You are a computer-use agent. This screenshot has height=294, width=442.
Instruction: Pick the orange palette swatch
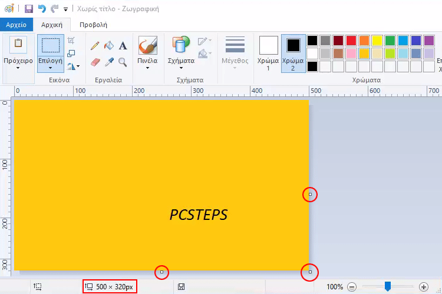coord(364,41)
